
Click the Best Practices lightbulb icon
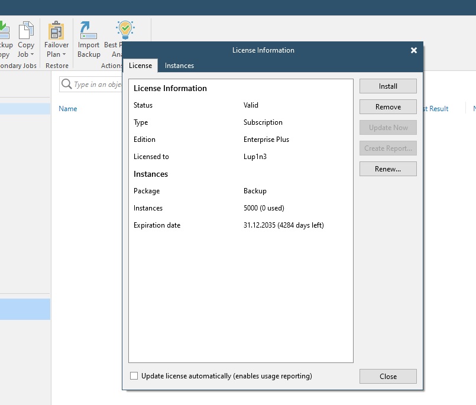pos(125,30)
